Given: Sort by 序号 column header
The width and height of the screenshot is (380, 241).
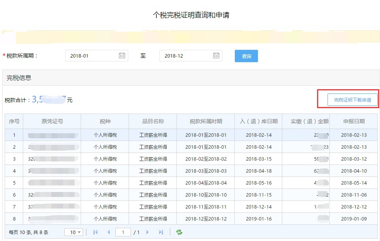Looking at the screenshot, I should click(14, 121).
